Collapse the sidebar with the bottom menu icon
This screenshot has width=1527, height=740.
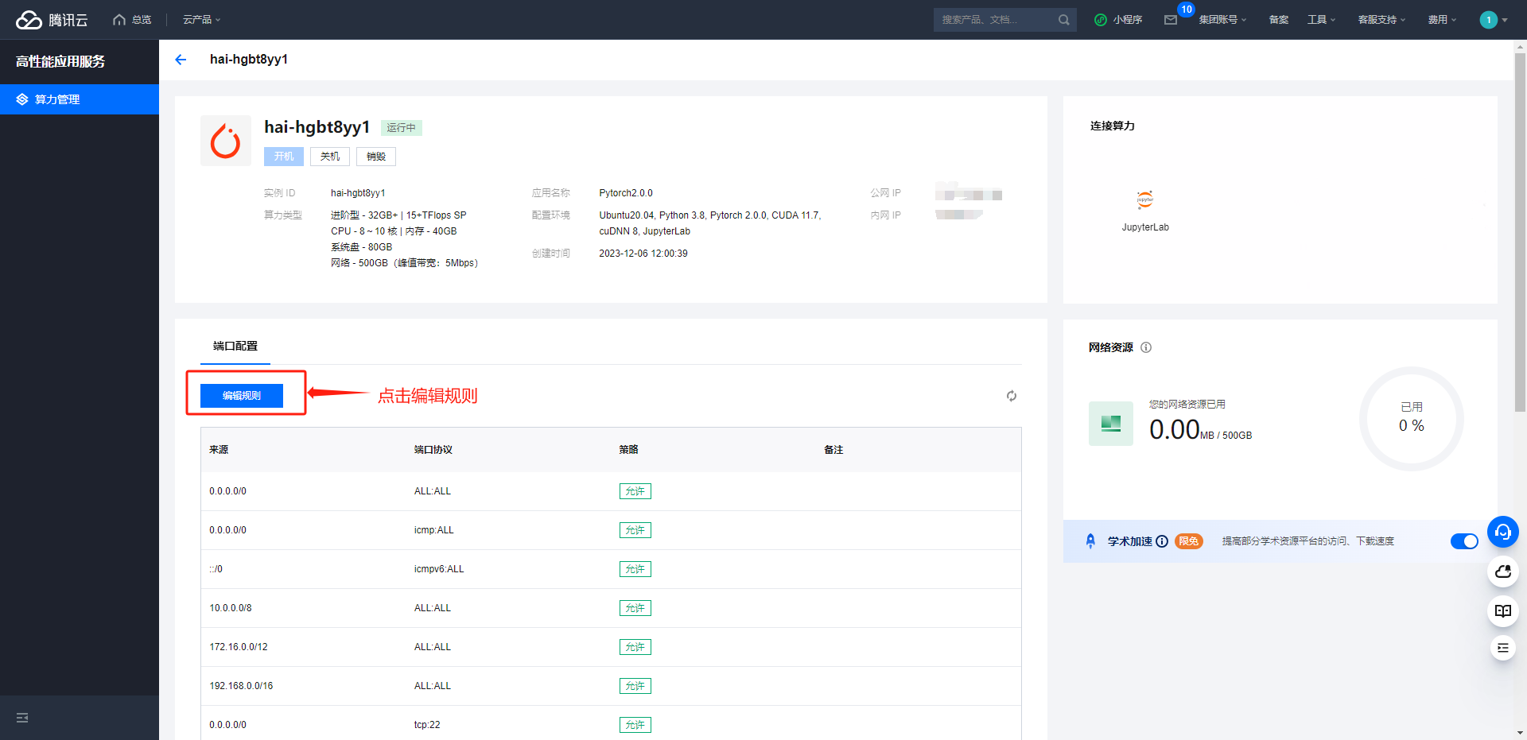22,718
